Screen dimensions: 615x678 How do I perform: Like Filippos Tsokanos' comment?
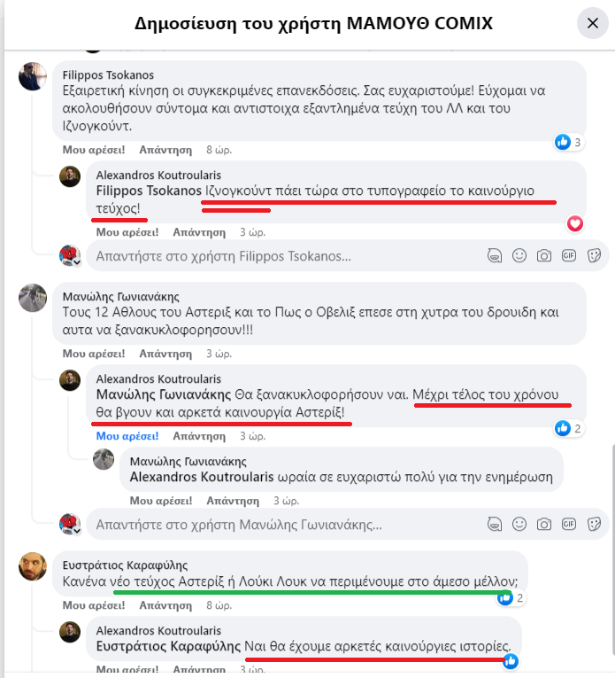point(94,150)
